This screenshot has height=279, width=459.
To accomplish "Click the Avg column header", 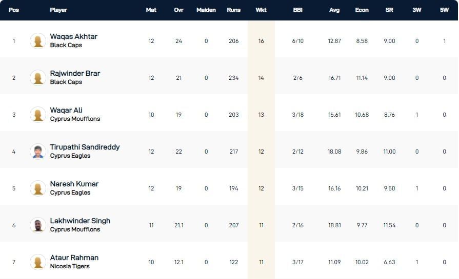I will tap(334, 10).
